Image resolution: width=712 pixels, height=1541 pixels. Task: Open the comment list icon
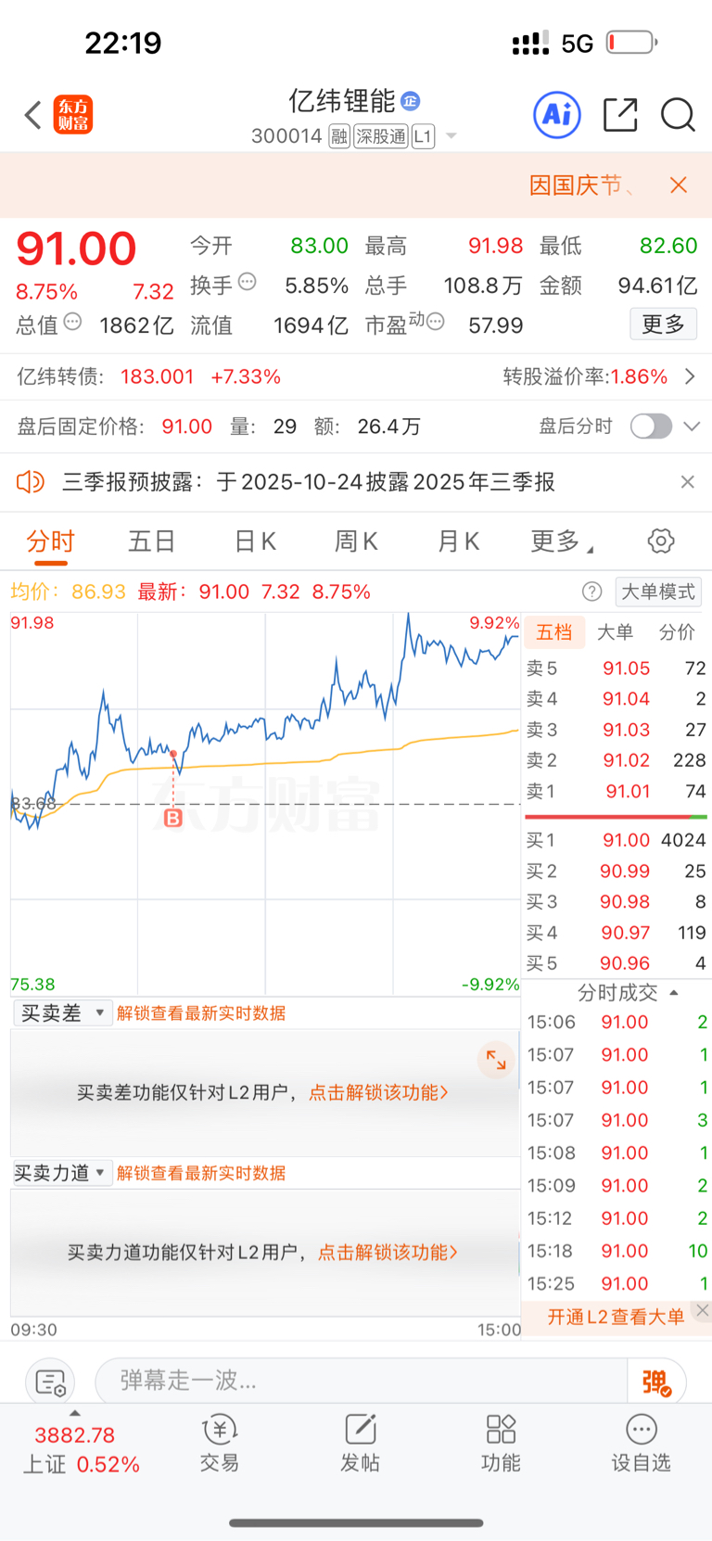49,1382
